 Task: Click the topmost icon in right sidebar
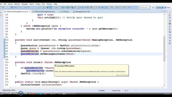170,13
